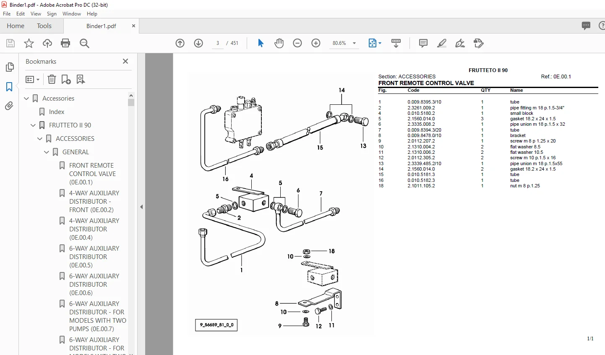Collapse the GENERAL bookmark
The image size is (605, 355).
47,152
